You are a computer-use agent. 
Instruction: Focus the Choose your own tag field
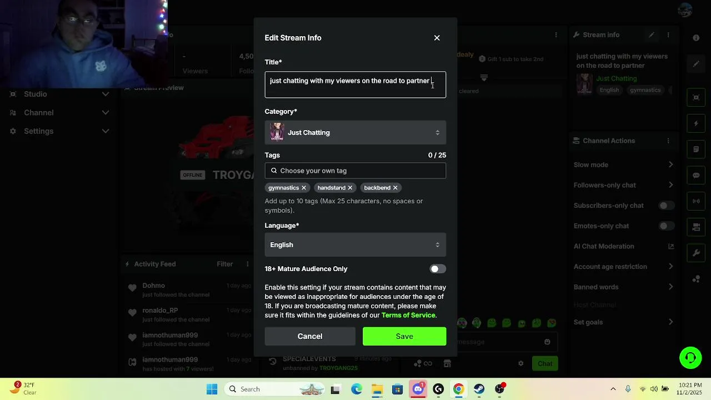pyautogui.click(x=355, y=171)
